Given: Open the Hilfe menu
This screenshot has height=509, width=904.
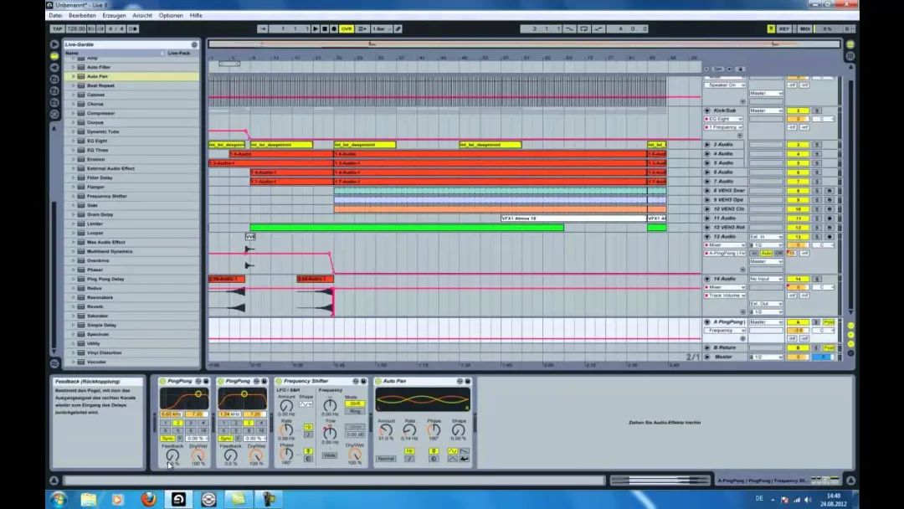Looking at the screenshot, I should [x=196, y=16].
